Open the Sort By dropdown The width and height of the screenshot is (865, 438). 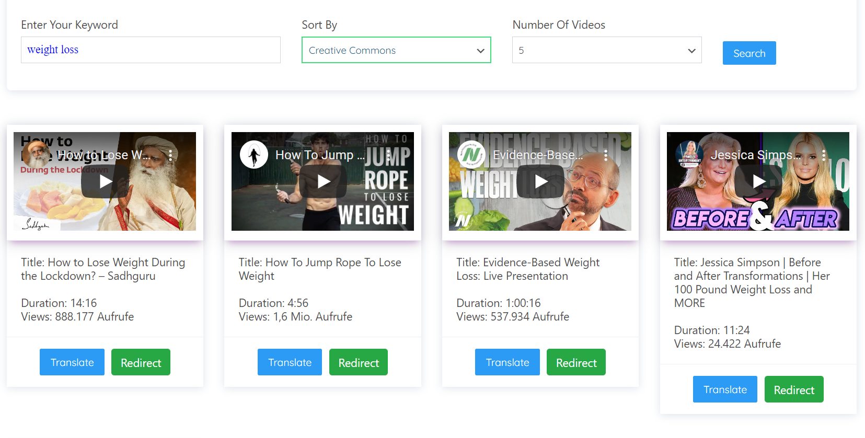click(x=396, y=50)
